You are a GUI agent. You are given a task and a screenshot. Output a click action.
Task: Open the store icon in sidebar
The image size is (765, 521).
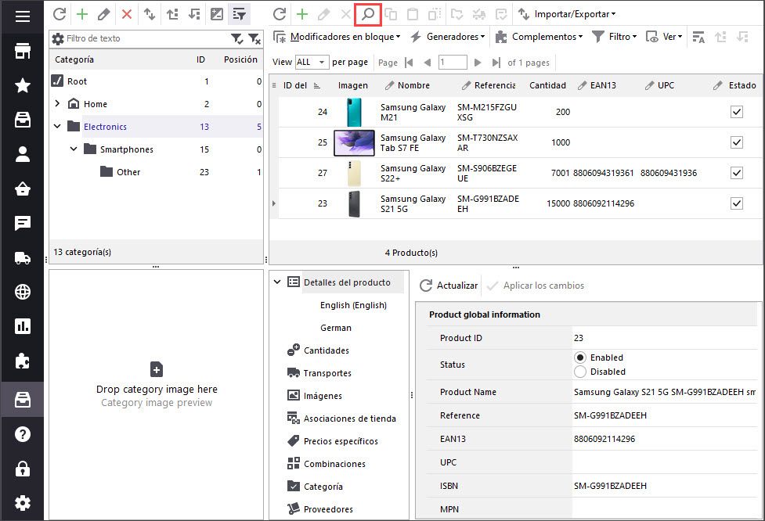[x=23, y=51]
